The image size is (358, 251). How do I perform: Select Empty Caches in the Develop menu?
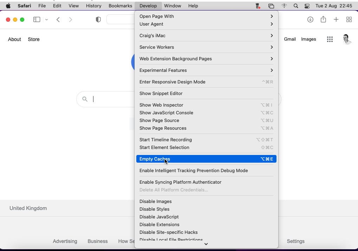point(206,159)
